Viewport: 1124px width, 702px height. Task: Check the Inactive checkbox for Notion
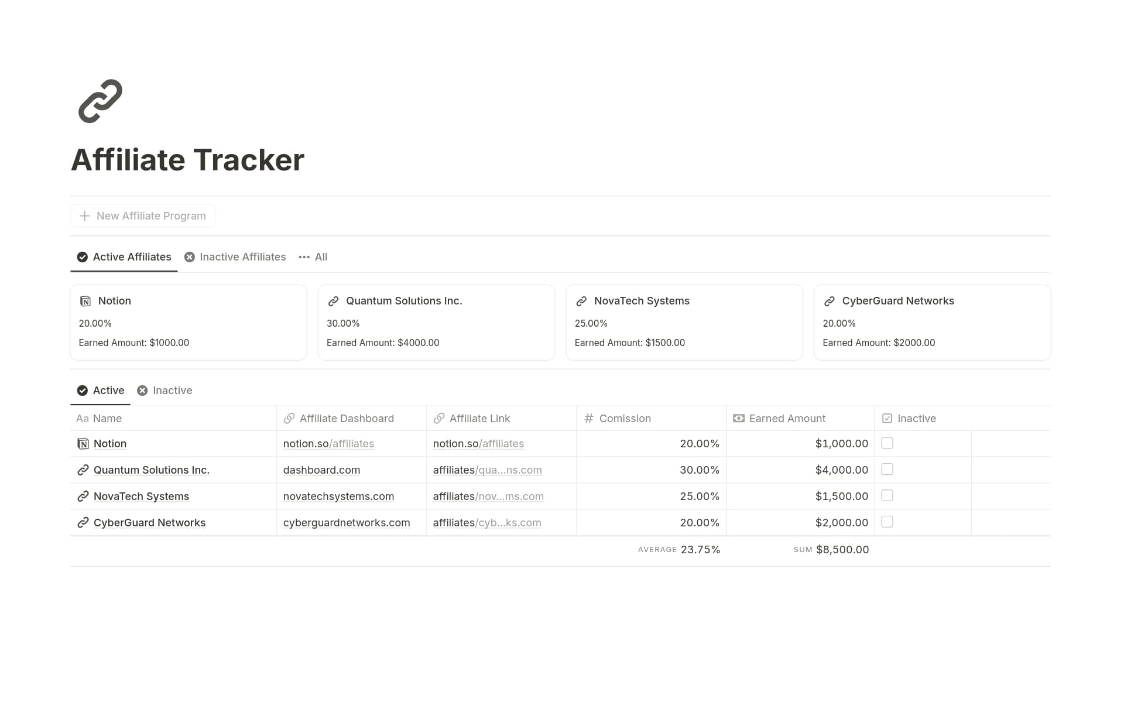(x=887, y=443)
